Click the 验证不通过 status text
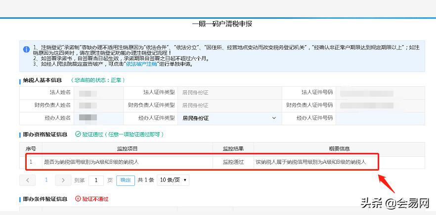The height and width of the screenshot is (215, 436). pos(95,199)
